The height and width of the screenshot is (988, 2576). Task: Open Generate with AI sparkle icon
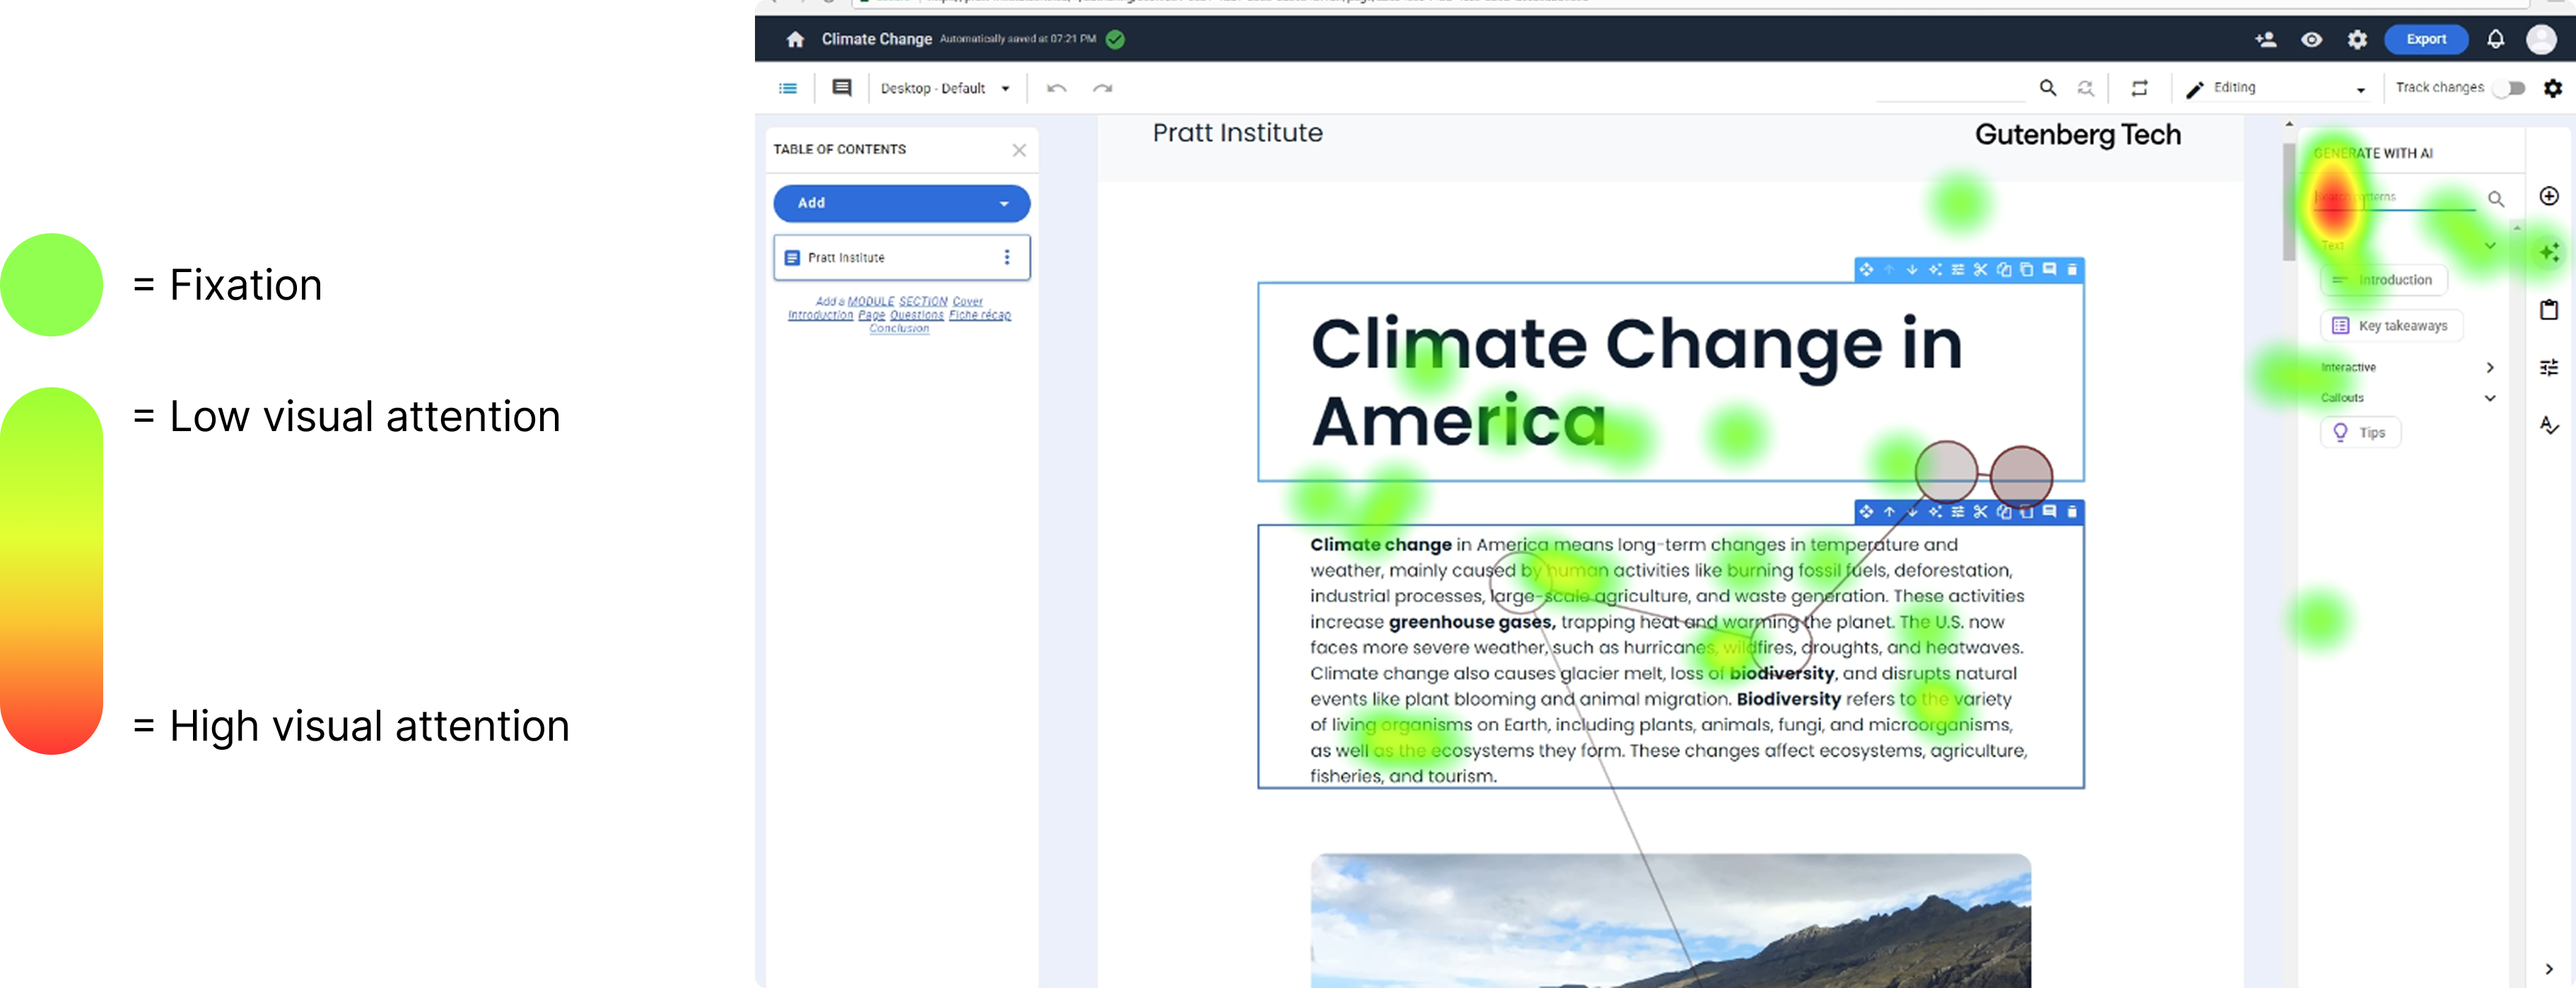(2549, 252)
